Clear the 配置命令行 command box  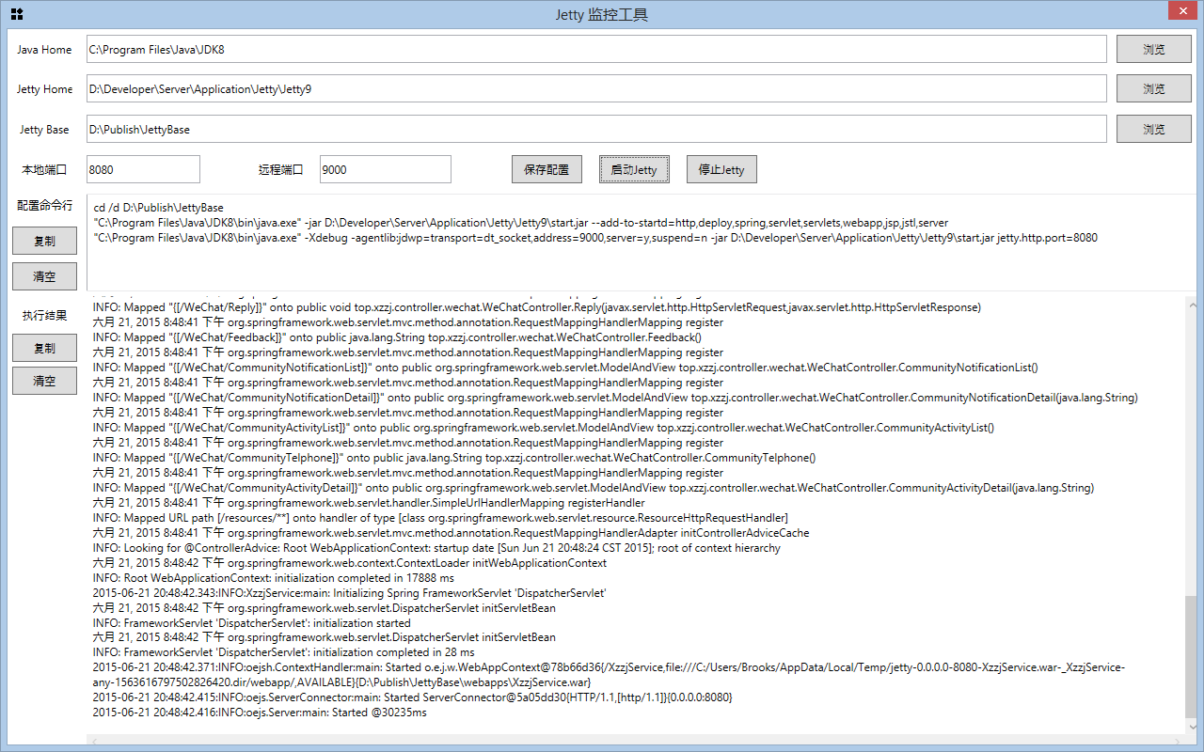click(44, 276)
